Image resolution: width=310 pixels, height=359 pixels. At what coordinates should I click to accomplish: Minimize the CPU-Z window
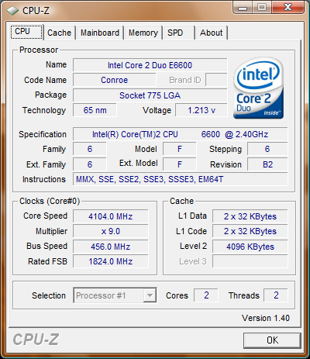point(243,8)
